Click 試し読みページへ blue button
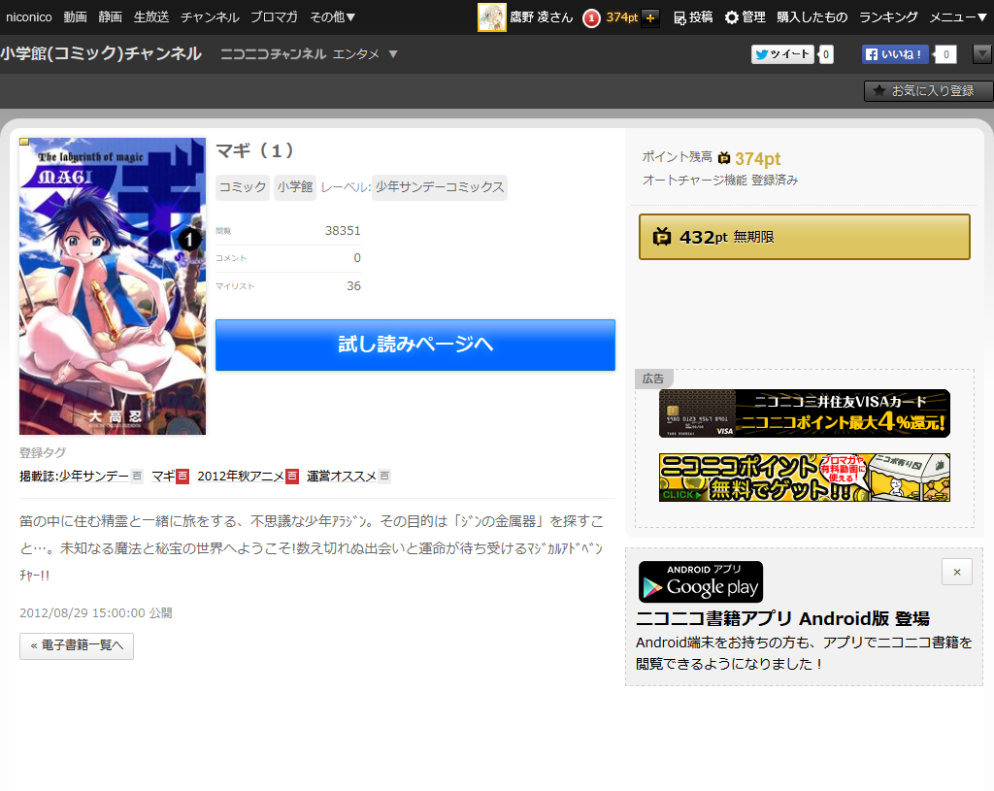Viewport: 994px width, 791px height. [x=415, y=345]
